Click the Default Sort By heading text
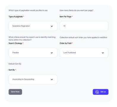Image resolution: width=117 pixels, height=107 pixels. [x=15, y=64]
